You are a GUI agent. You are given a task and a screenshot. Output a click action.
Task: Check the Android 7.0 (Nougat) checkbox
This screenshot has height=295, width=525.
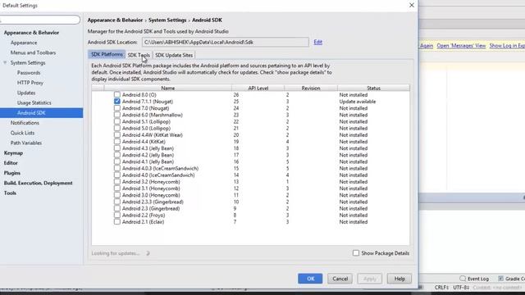(x=116, y=108)
